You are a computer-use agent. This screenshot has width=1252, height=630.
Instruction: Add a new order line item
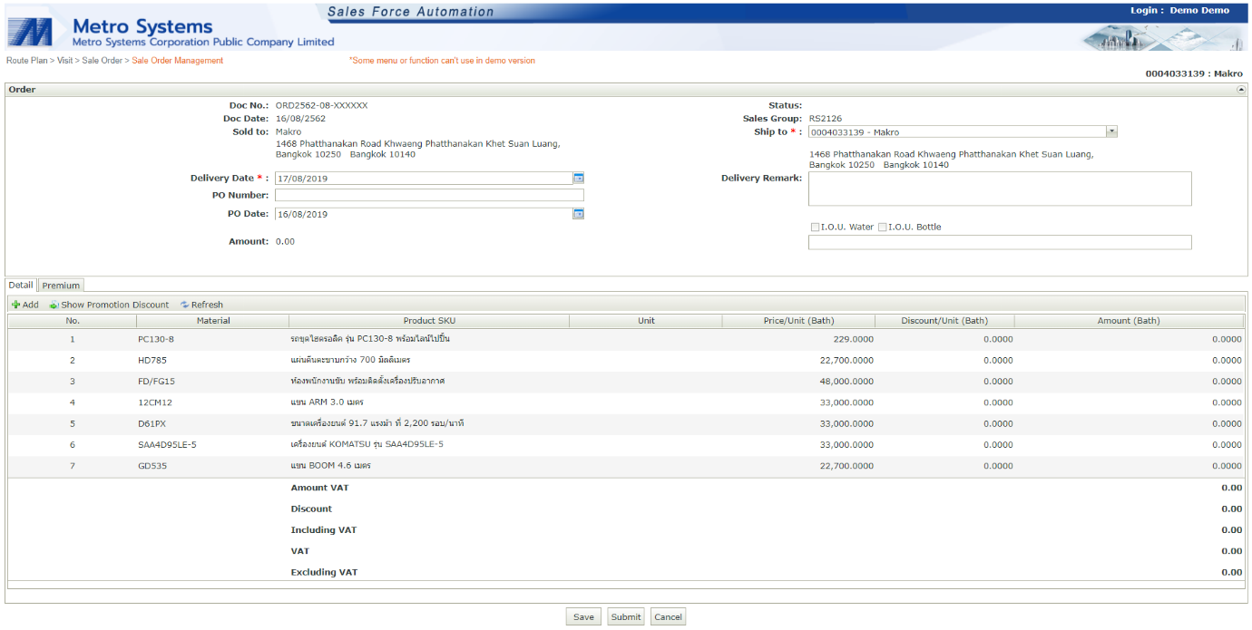(25, 305)
